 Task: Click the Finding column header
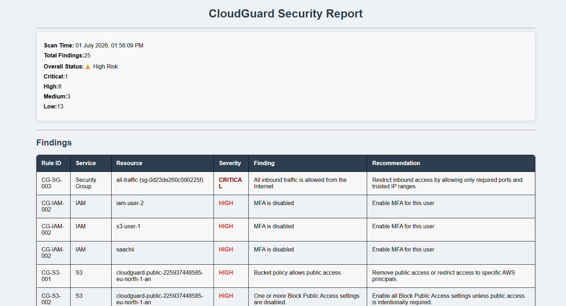pos(308,163)
